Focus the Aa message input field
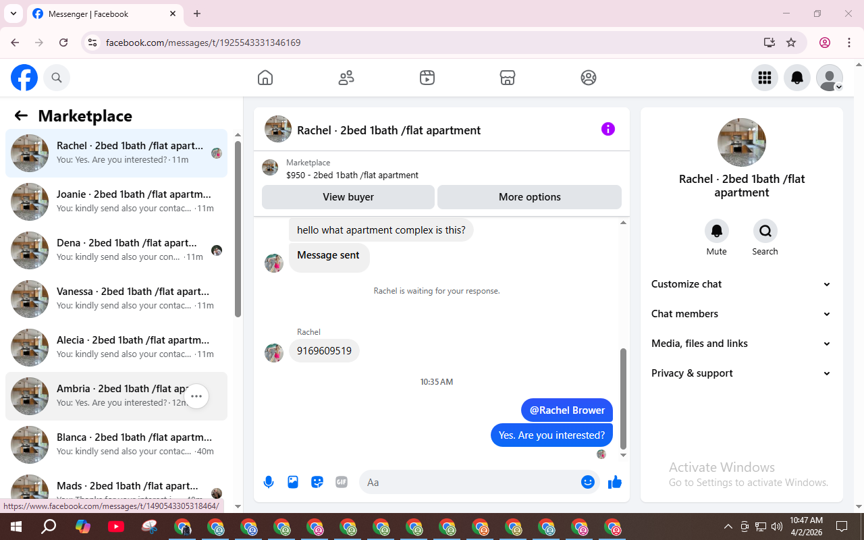Viewport: 864px width, 540px height. (470, 482)
